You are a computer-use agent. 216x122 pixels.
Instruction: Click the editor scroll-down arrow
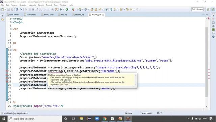coord(206,106)
